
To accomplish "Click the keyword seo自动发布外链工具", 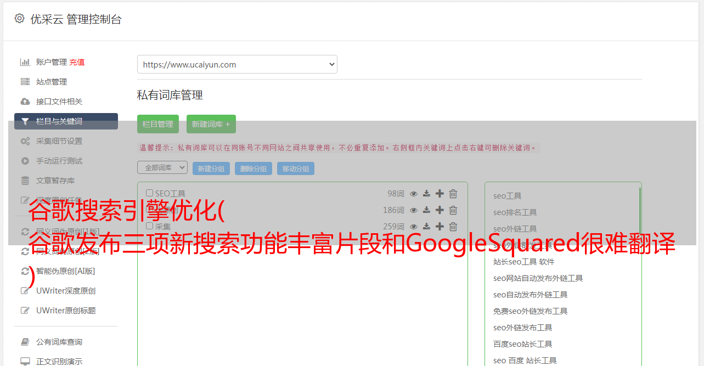I will pos(530,295).
